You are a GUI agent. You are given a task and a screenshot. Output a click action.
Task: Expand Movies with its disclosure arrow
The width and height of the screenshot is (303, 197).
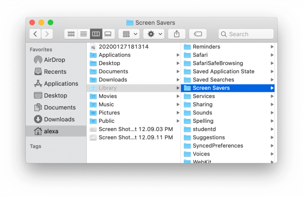click(178, 96)
